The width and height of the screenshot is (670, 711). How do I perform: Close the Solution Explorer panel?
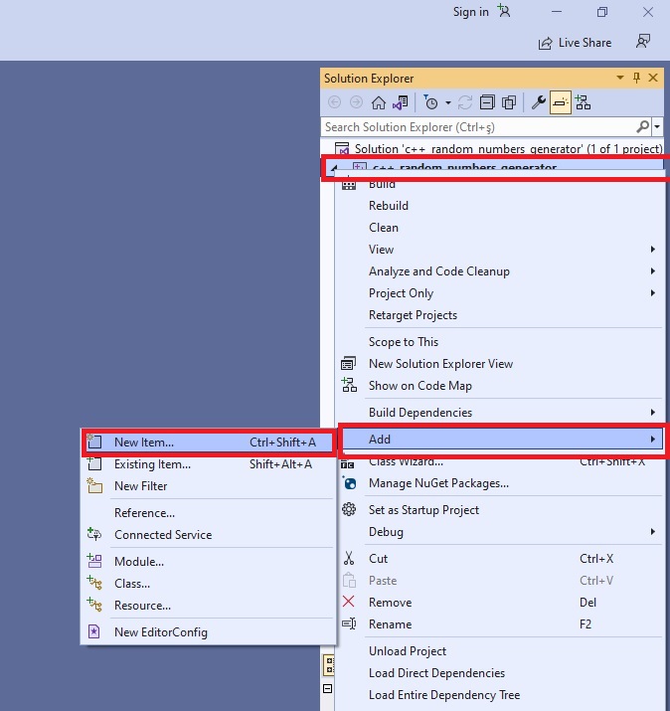click(653, 78)
